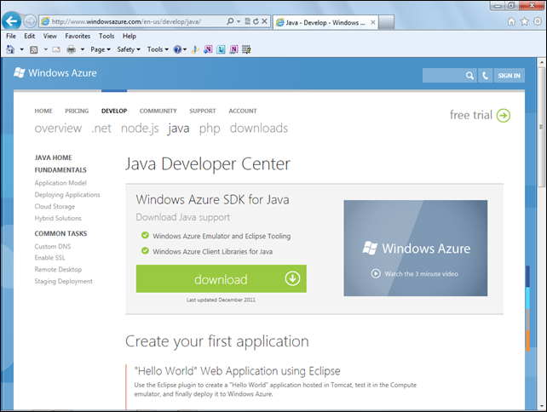Click the Lync icon in the command bar
547x412 pixels.
[221, 49]
